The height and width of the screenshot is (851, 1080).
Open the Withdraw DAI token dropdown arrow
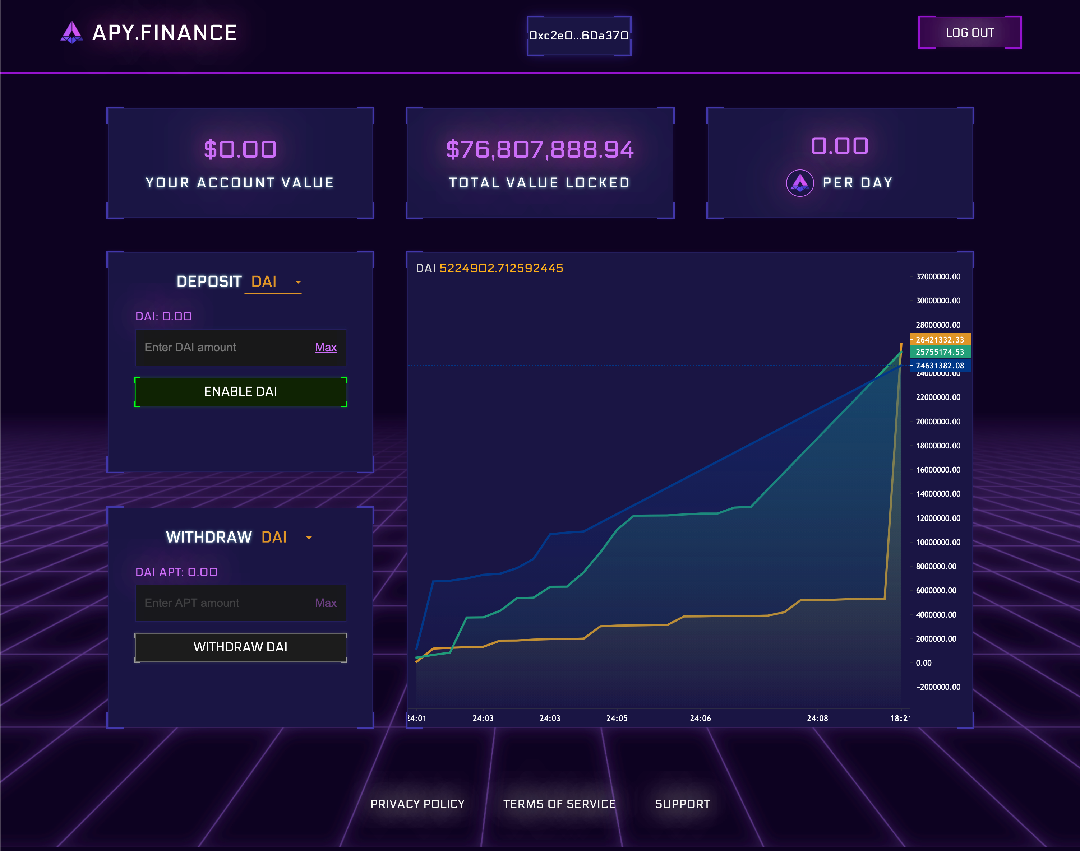[309, 538]
